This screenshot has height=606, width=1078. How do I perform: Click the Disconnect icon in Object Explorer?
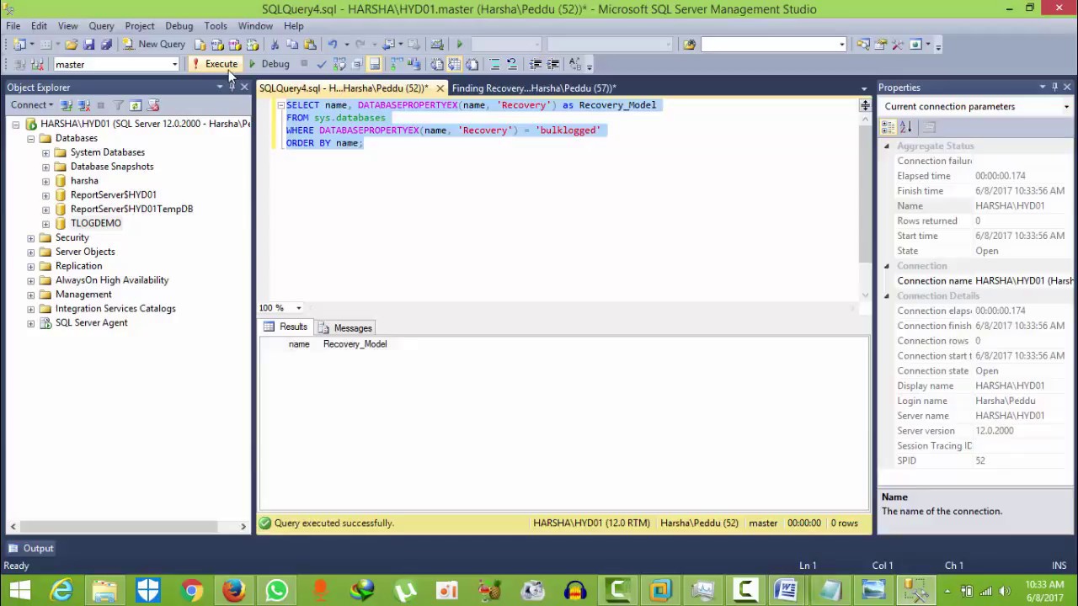pyautogui.click(x=83, y=105)
